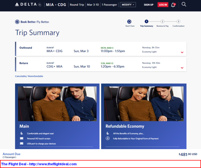Click seat icon beside All the Benefits of Economy
This screenshot has width=201, height=168.
coord(108,133)
